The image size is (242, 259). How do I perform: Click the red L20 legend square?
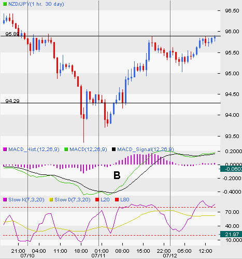(x=97, y=200)
